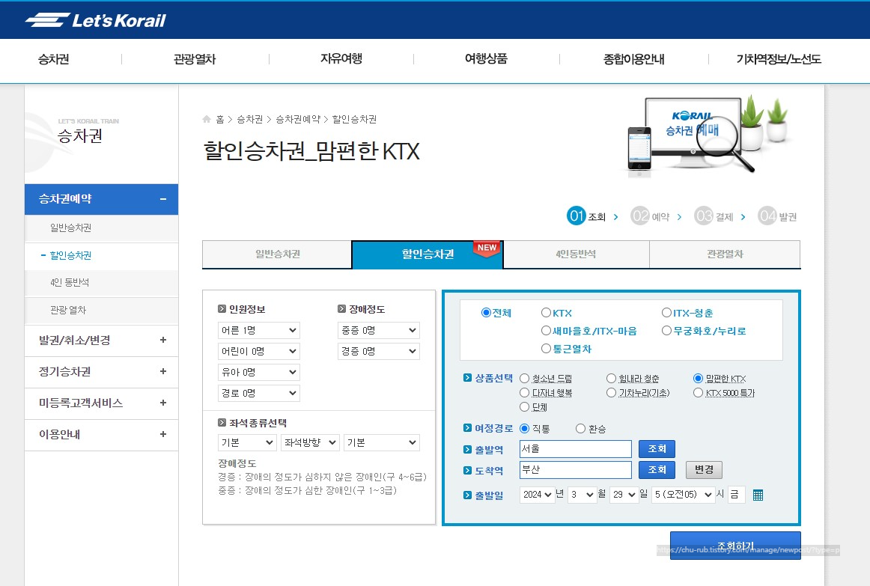The width and height of the screenshot is (870, 586).
Task: Open the hour dropdown 5 (오전05)
Action: (x=683, y=495)
